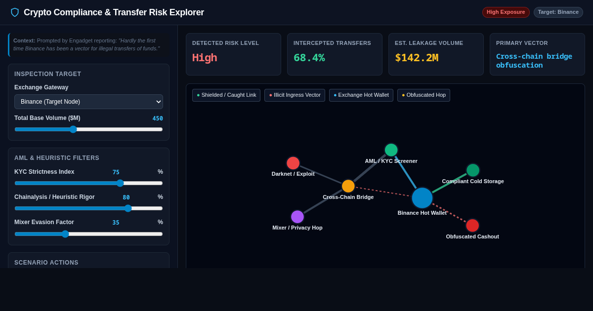This screenshot has height=311, width=593.
Task: Open the Exchange Gateway dropdown
Action: click(x=88, y=102)
